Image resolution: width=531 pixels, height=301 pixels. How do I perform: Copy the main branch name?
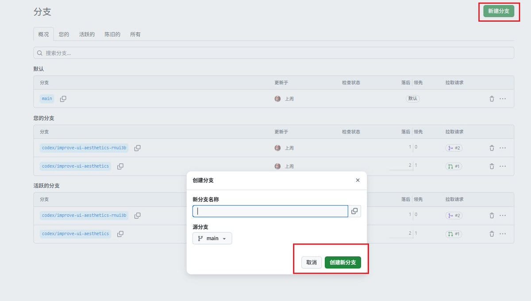click(63, 99)
